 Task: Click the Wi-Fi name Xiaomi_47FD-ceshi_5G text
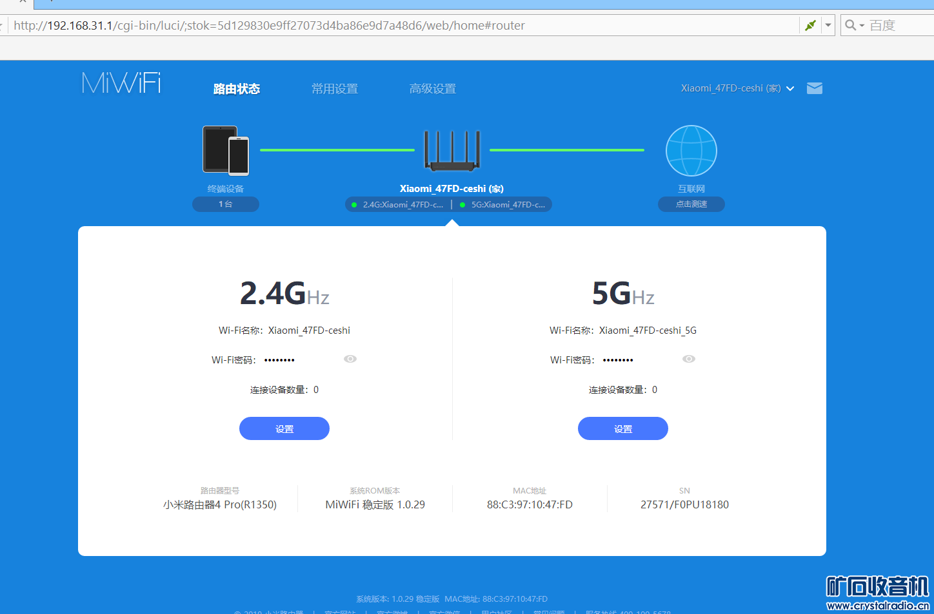[x=648, y=331]
